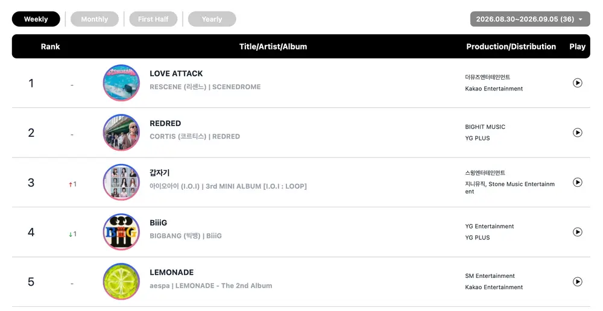Open the REDRED album cover art
Image resolution: width=603 pixels, height=311 pixels.
pos(122,133)
